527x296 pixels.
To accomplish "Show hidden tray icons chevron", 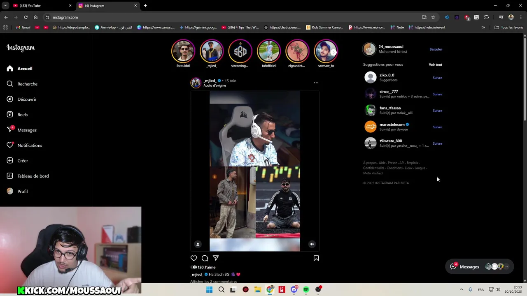I will tap(462, 289).
